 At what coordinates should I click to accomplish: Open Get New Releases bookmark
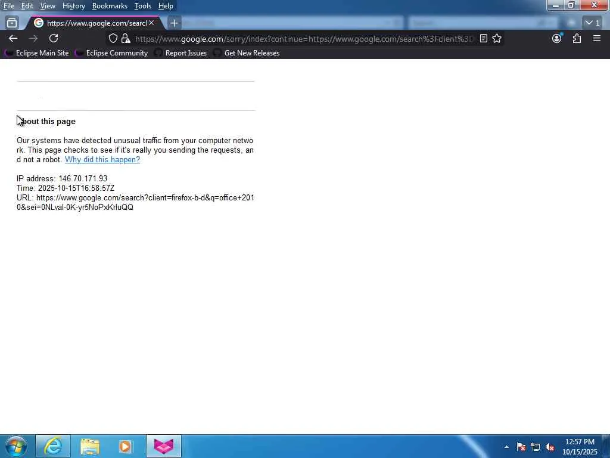coord(247,53)
